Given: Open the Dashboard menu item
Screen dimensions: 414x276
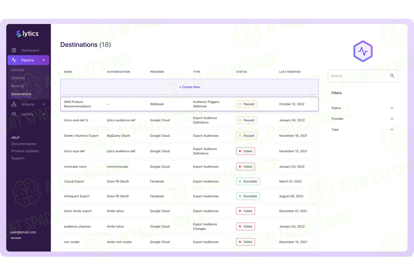Looking at the screenshot, I should click(30, 50).
